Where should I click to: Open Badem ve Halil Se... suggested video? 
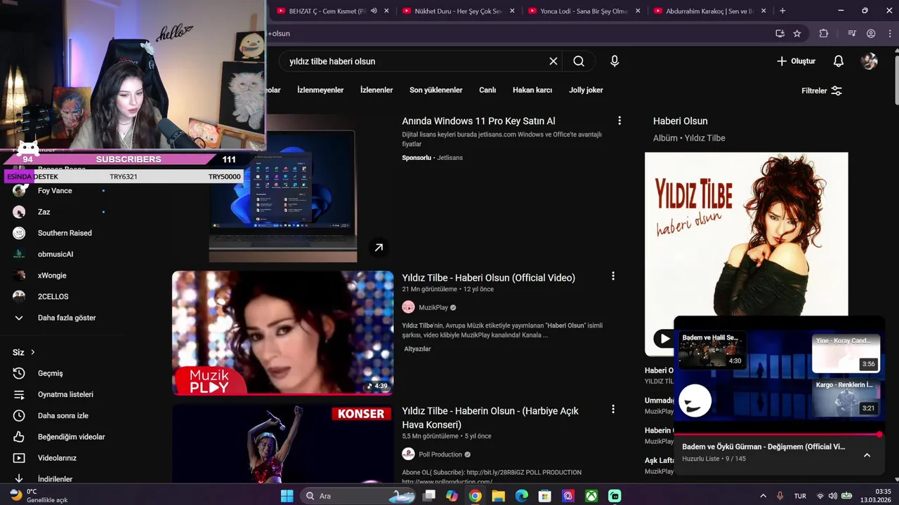pos(711,349)
